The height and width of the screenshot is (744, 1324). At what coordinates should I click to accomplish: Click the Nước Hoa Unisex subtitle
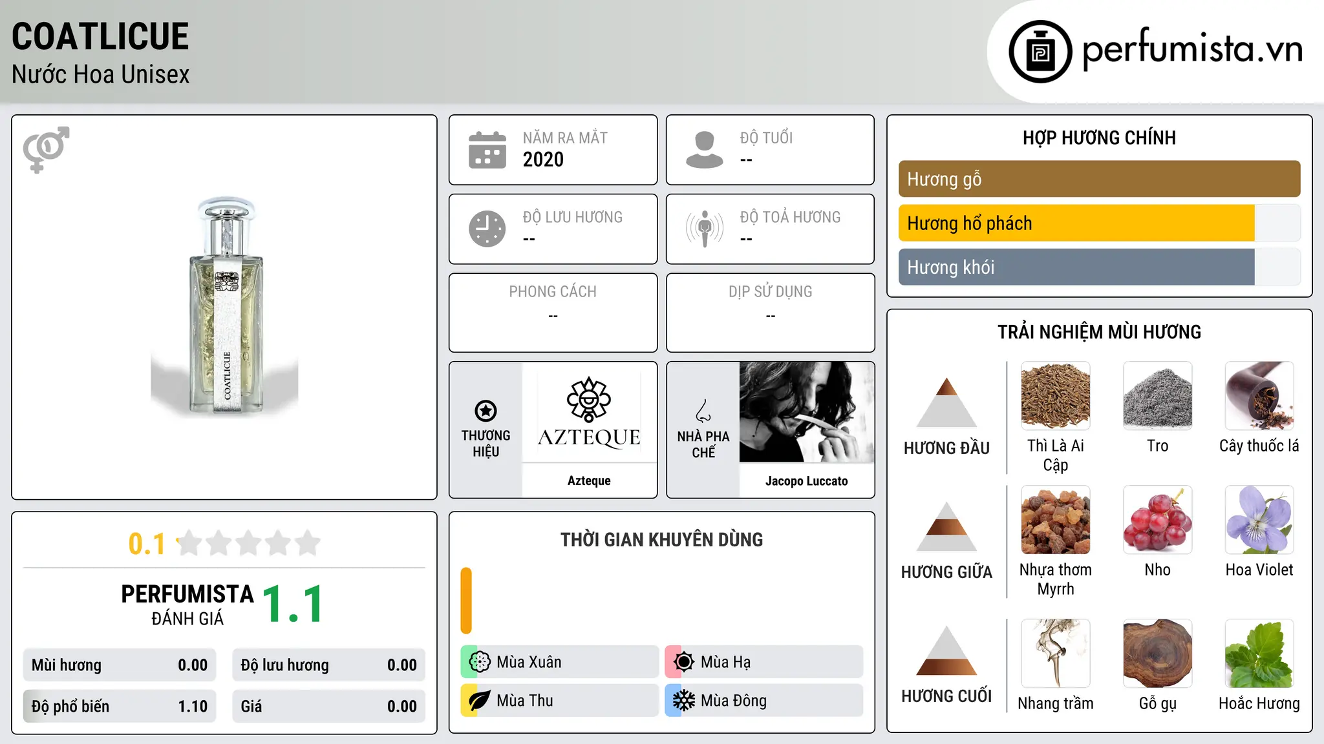pos(100,74)
